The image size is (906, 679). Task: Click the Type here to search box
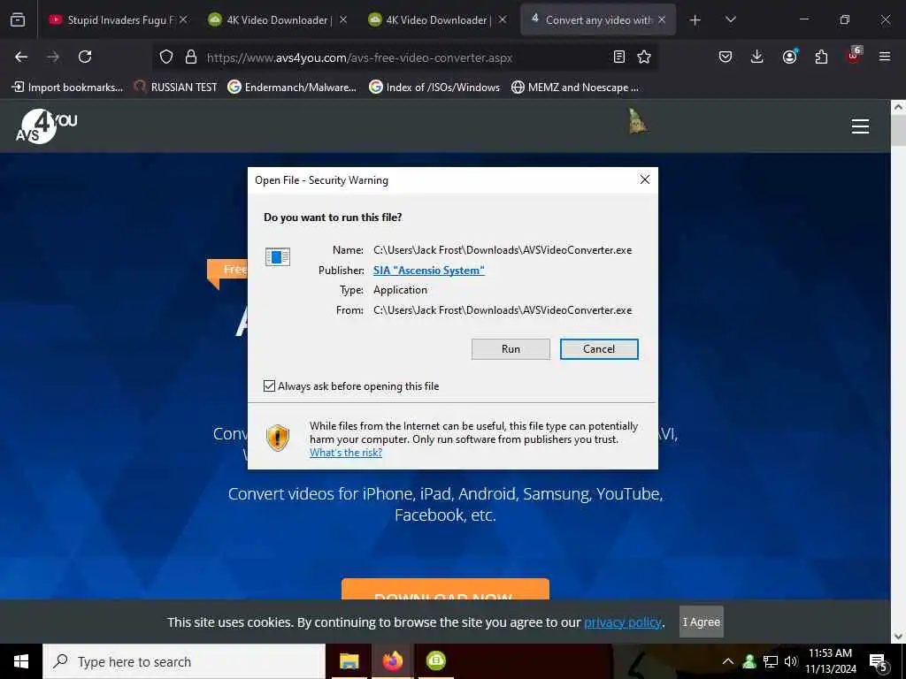click(184, 661)
